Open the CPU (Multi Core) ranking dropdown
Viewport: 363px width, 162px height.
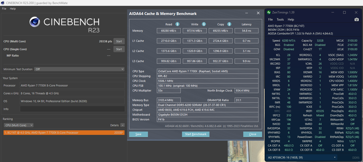(19, 125)
